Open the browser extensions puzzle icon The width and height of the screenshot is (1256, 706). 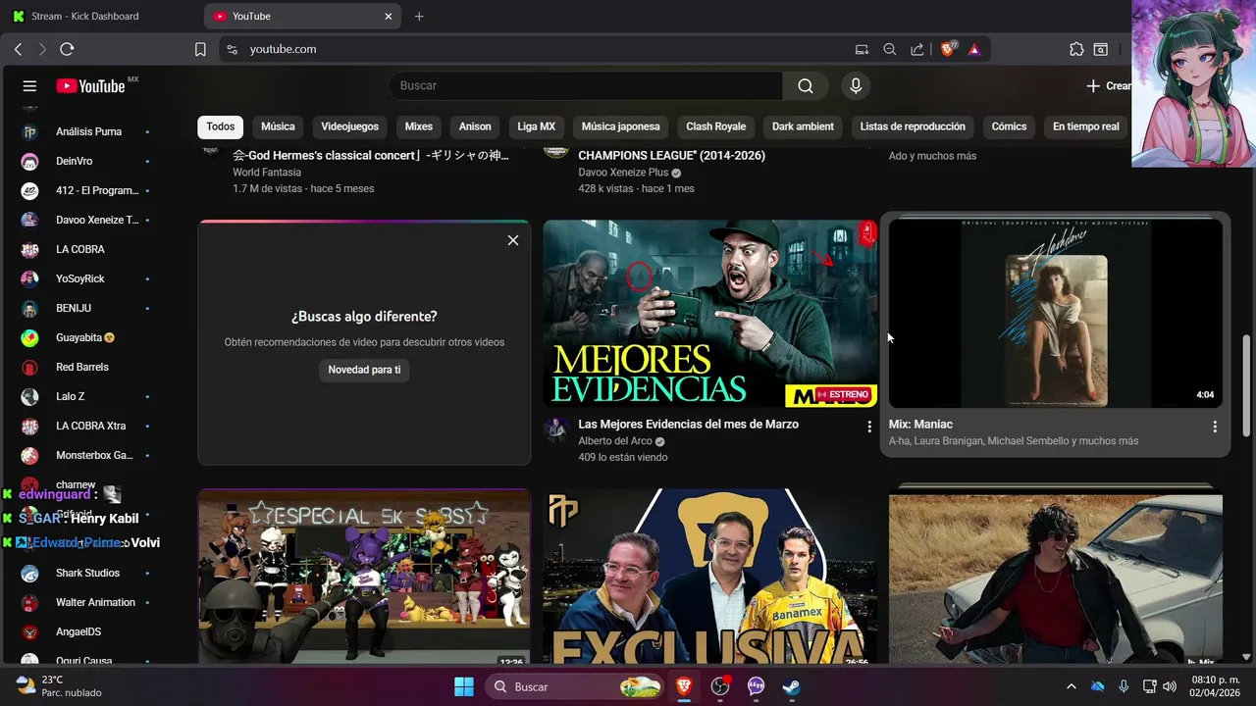pyautogui.click(x=1076, y=49)
